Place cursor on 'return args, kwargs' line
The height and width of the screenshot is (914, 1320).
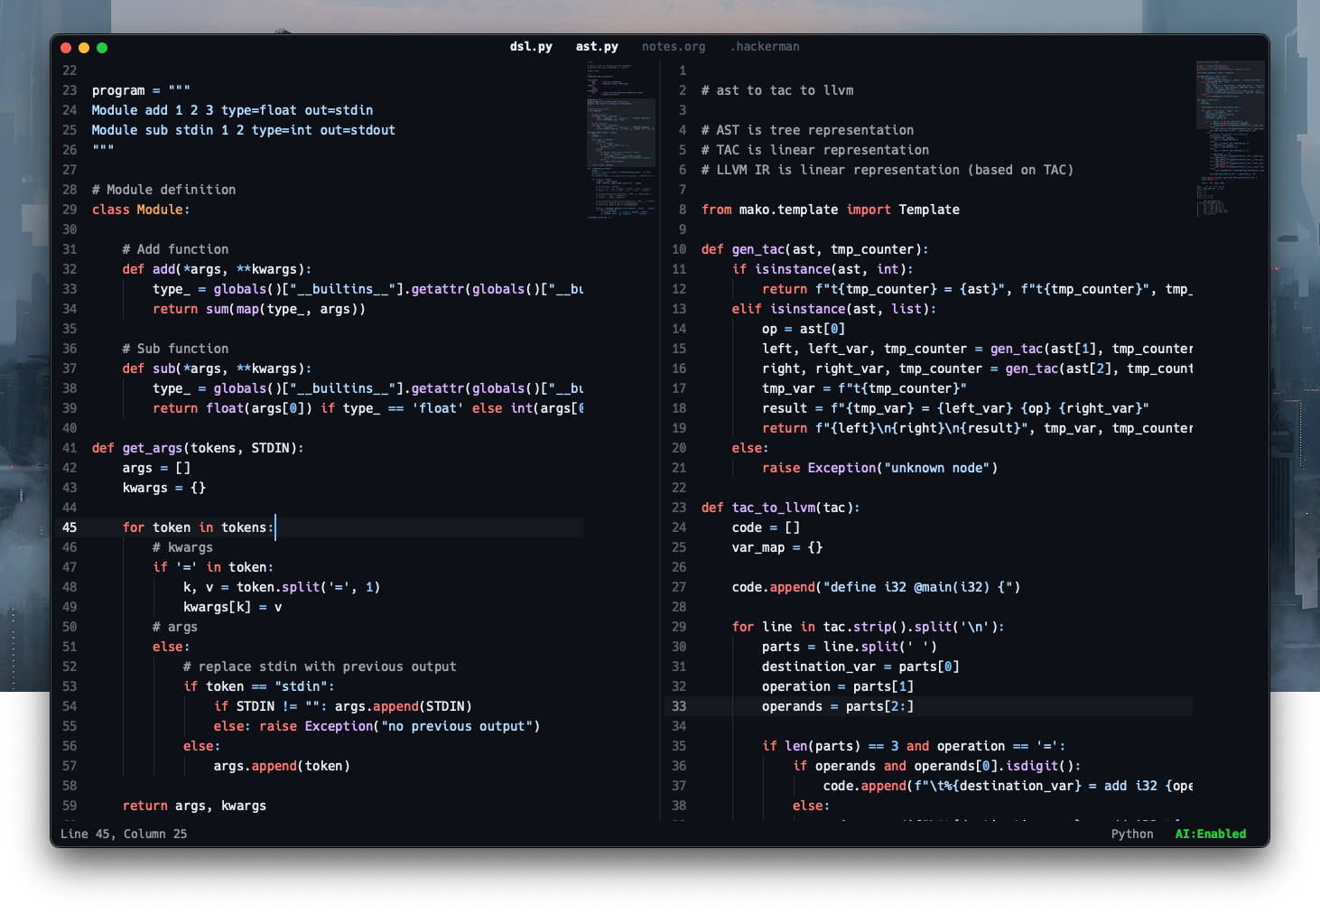(x=194, y=806)
